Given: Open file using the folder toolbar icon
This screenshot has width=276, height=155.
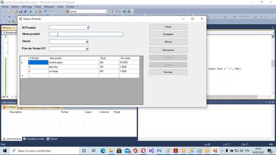Looking at the screenshot, I should coord(16,12).
